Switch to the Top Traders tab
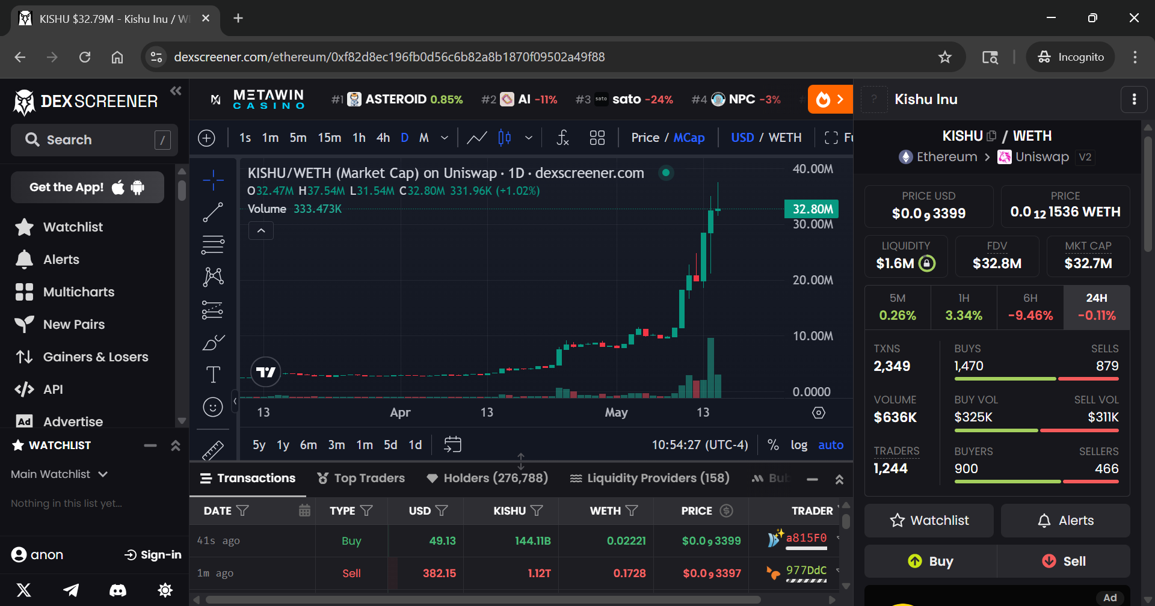 (x=361, y=478)
